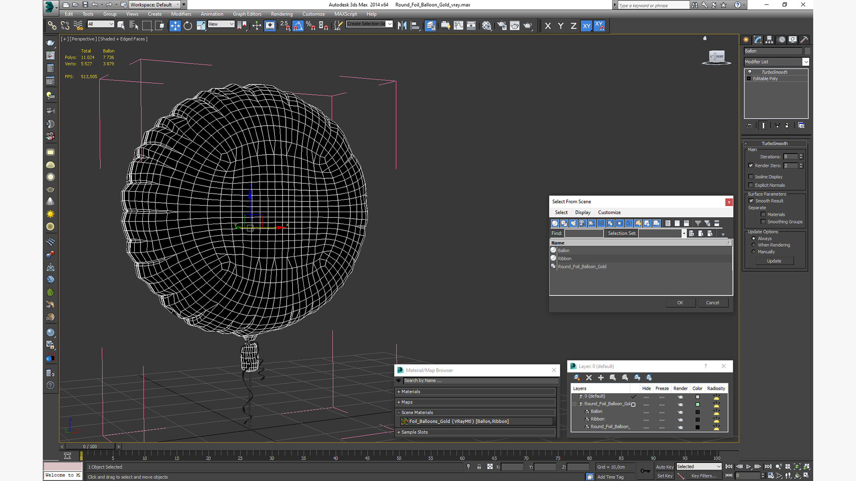Click Play Animation button
The image size is (856, 481).
point(749,467)
